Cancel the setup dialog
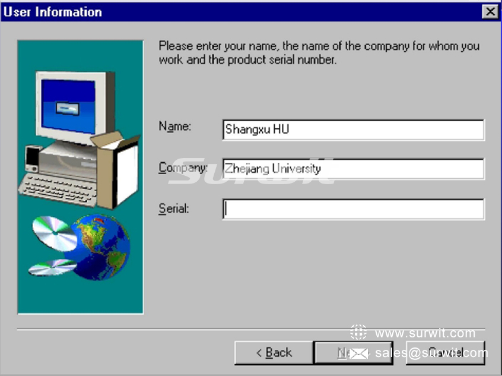502x376 pixels. click(x=445, y=353)
